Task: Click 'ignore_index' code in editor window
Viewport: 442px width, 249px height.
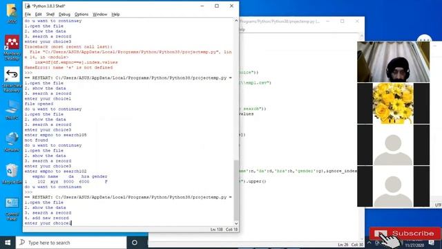Action: click(341, 171)
